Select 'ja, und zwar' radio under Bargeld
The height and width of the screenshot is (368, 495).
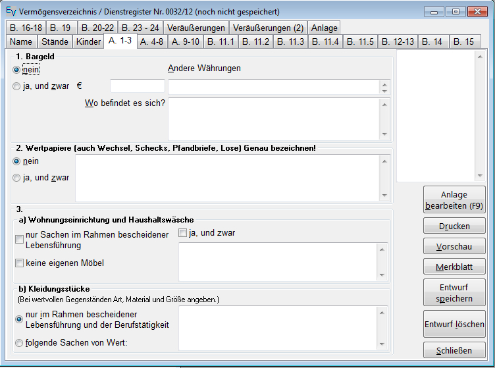point(17,86)
